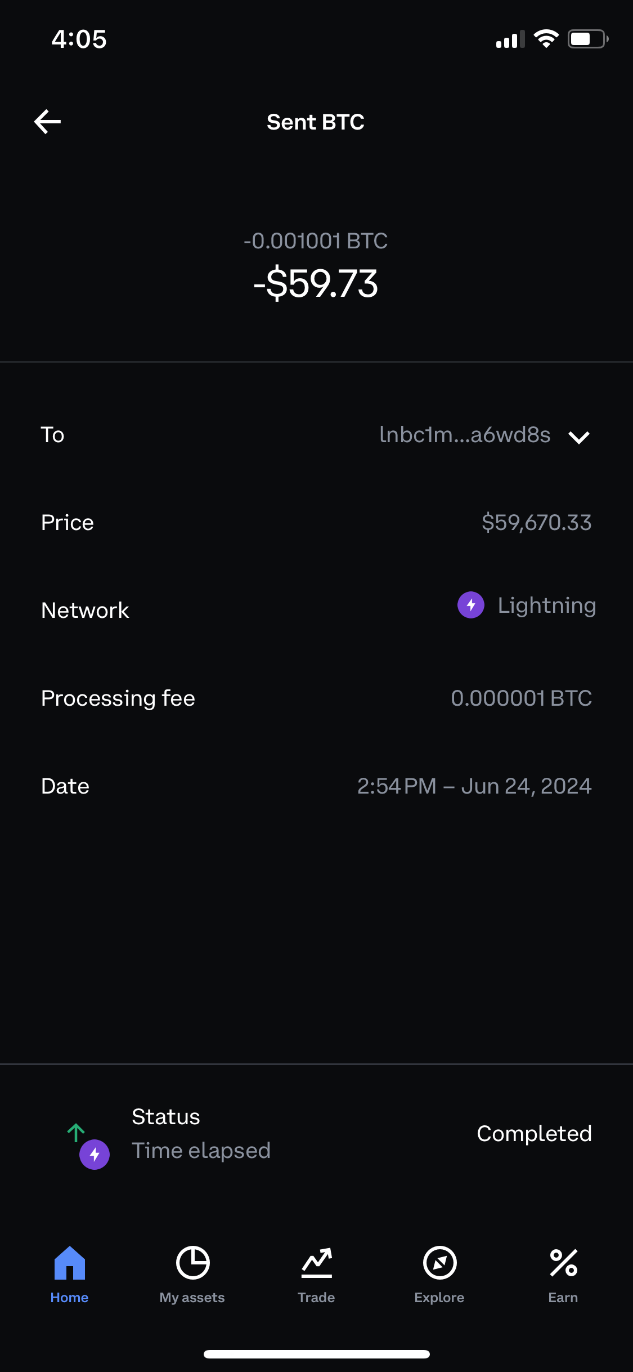
Task: Expand the recipient address chevron
Action: (579, 437)
